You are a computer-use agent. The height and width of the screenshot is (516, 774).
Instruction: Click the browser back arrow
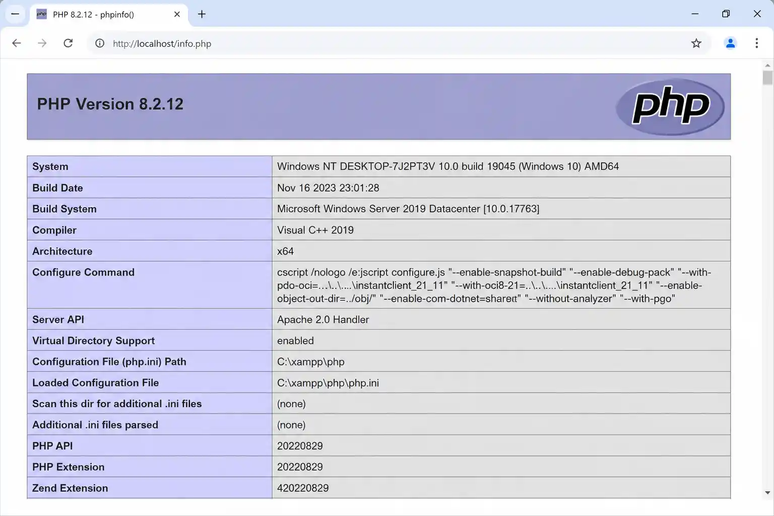click(x=17, y=43)
